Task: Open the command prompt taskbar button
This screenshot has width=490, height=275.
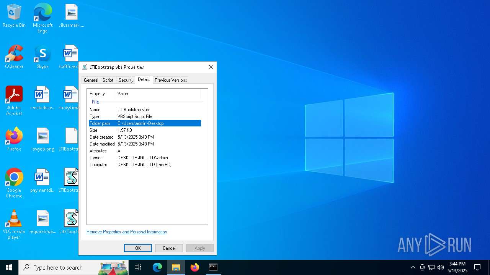Action: point(213,267)
